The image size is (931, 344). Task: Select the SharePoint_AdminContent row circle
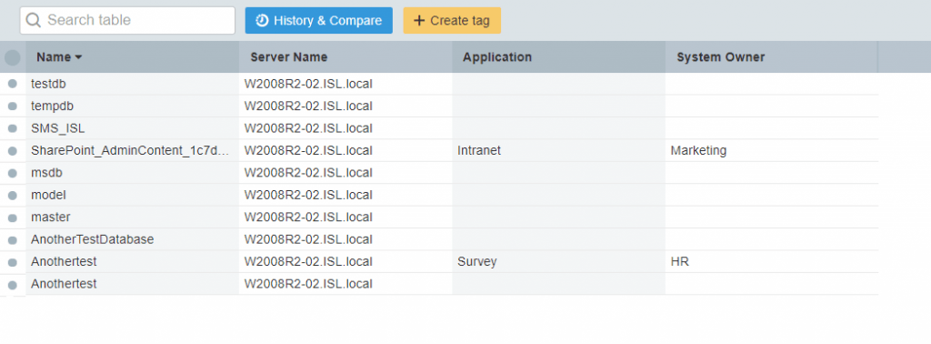(x=13, y=151)
